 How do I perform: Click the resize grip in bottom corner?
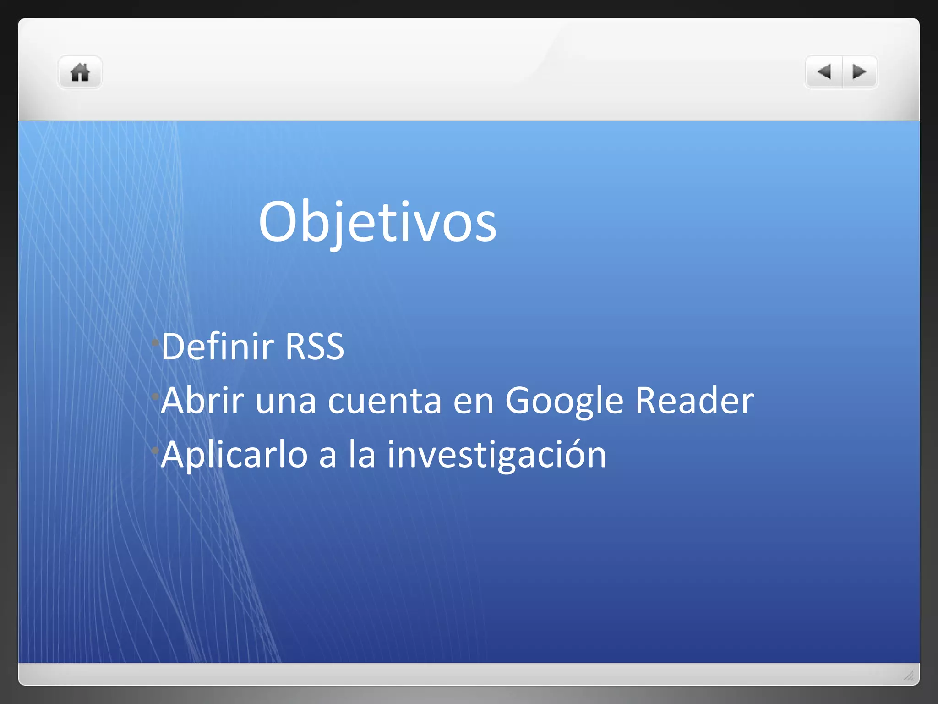909,676
